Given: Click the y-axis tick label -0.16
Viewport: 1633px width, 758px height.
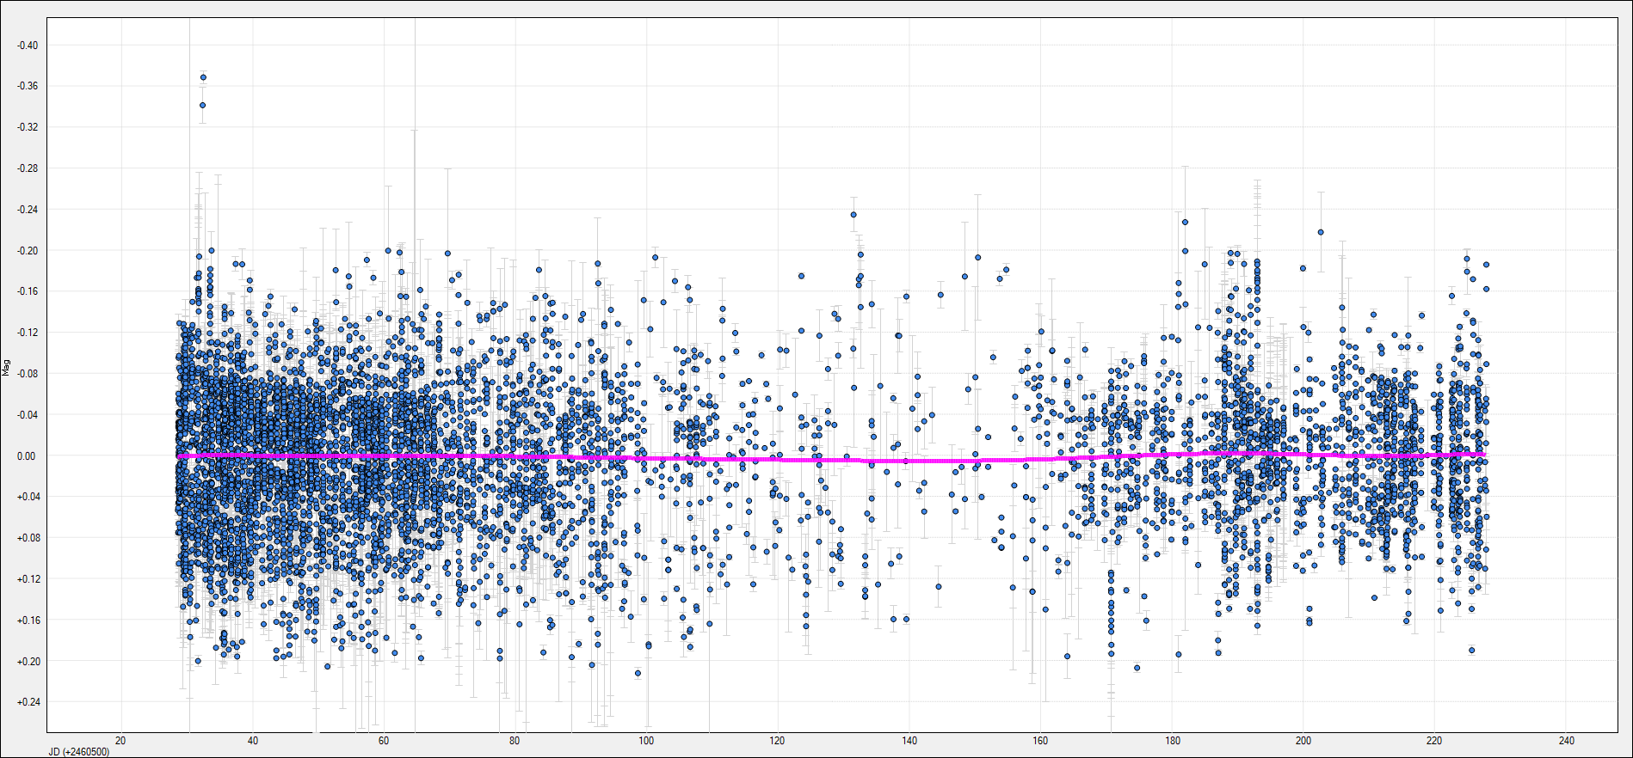Looking at the screenshot, I should click(28, 291).
